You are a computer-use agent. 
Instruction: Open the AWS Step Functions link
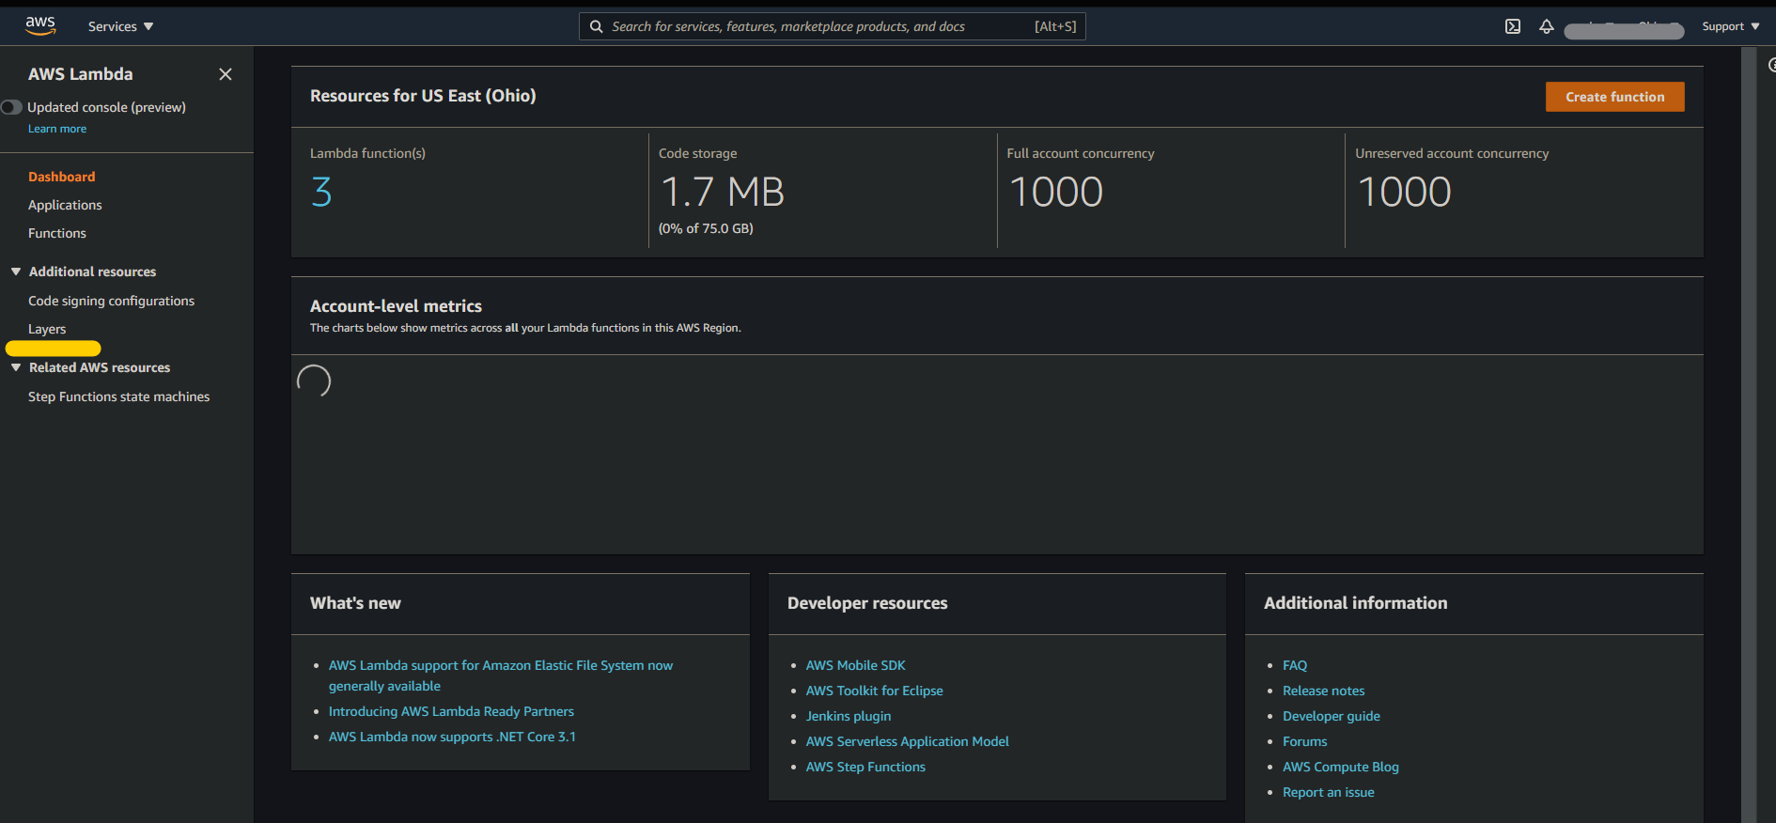(865, 767)
